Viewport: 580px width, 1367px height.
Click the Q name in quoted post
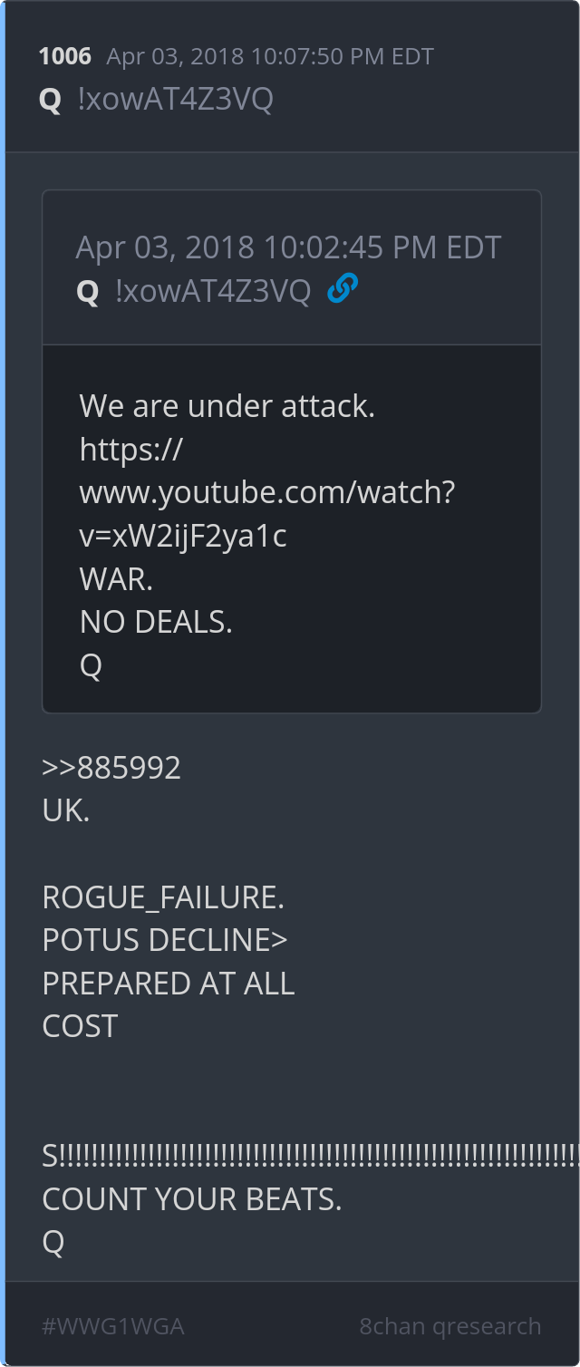pos(88,291)
